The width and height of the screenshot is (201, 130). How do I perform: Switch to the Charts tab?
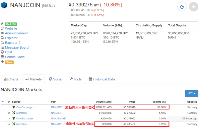11,79
